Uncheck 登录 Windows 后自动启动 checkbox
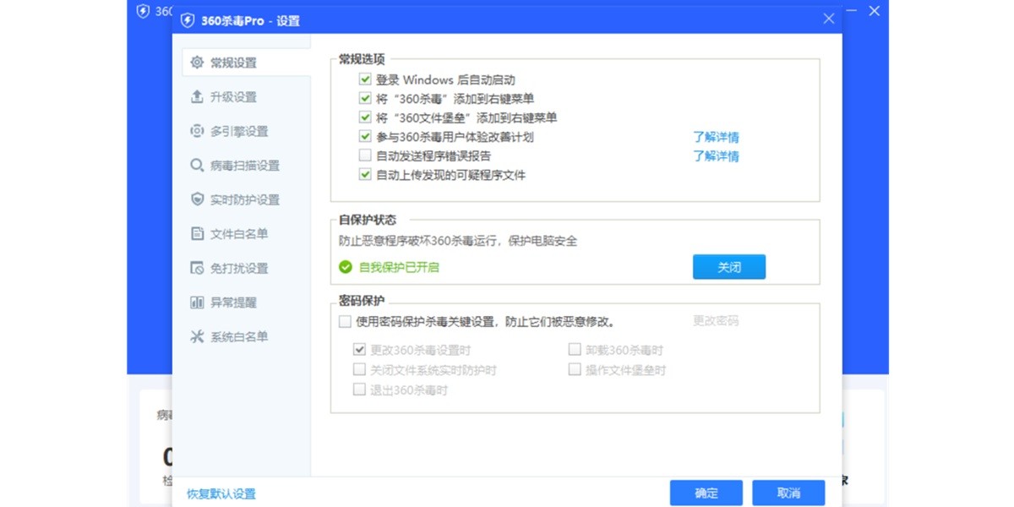 pos(365,79)
